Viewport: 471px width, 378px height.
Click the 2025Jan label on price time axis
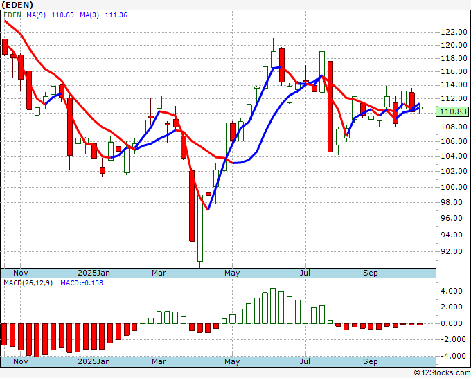pos(94,273)
